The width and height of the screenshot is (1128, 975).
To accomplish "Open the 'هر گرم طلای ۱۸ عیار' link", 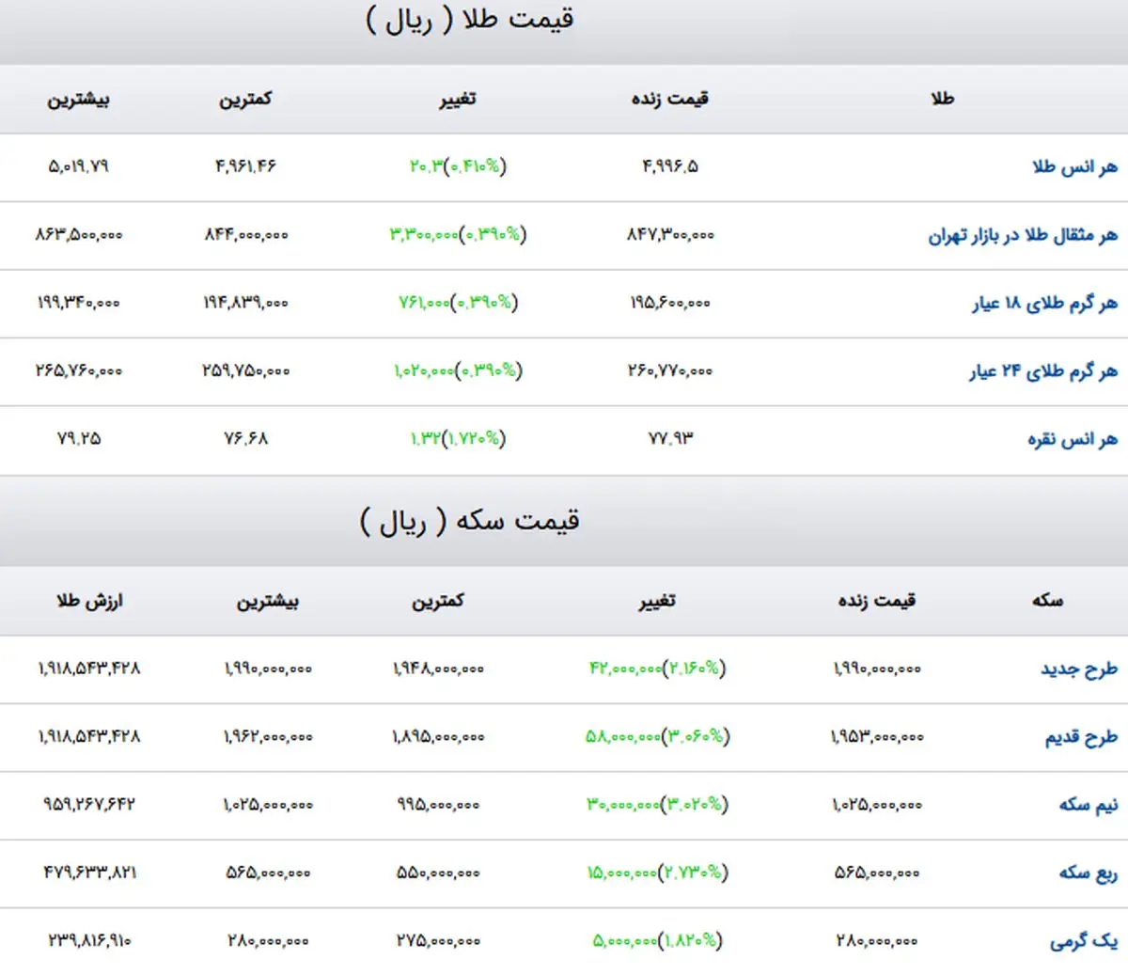I will tap(1044, 304).
